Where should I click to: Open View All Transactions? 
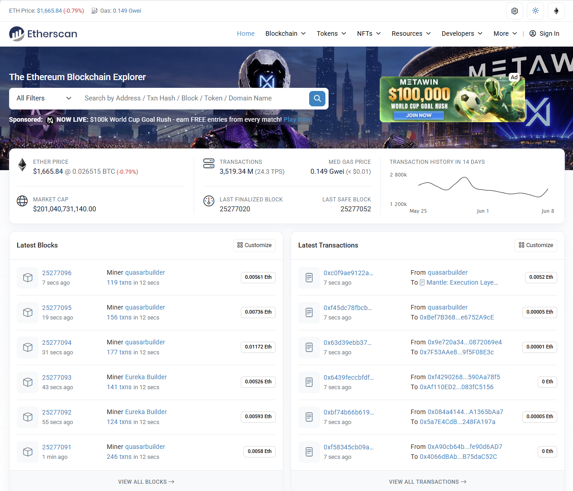point(428,482)
